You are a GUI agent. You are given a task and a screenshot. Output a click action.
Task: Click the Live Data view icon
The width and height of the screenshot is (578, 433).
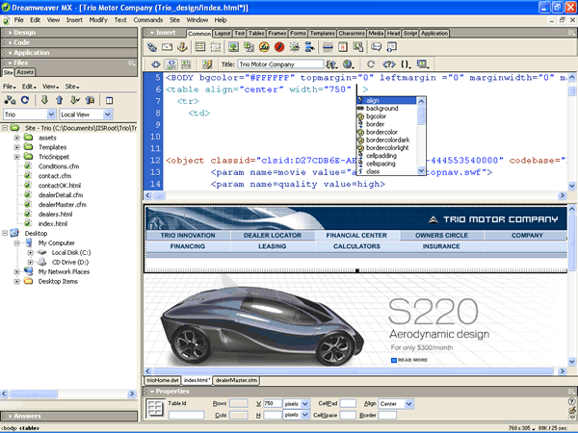point(207,64)
